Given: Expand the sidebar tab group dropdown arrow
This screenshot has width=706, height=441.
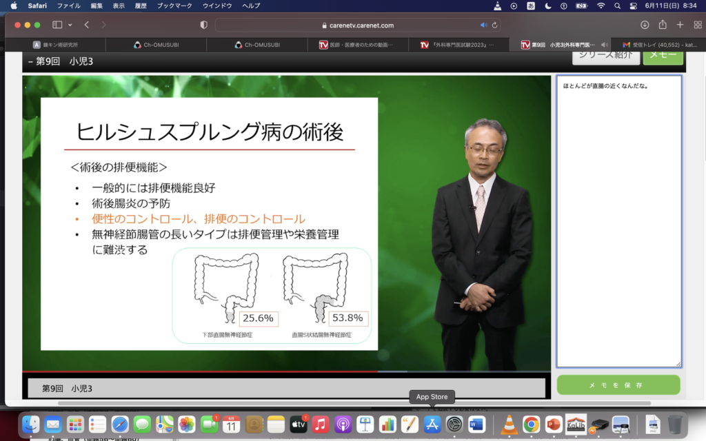Looking at the screenshot, I should (70, 25).
